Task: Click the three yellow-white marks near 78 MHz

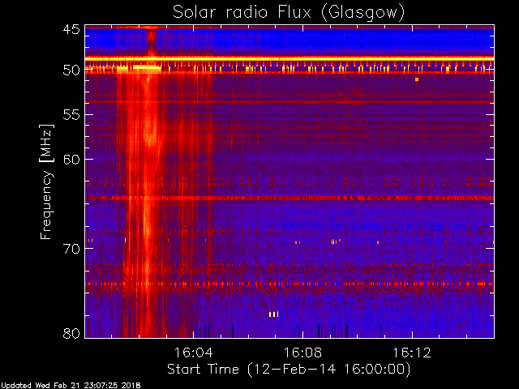Action: point(273,314)
